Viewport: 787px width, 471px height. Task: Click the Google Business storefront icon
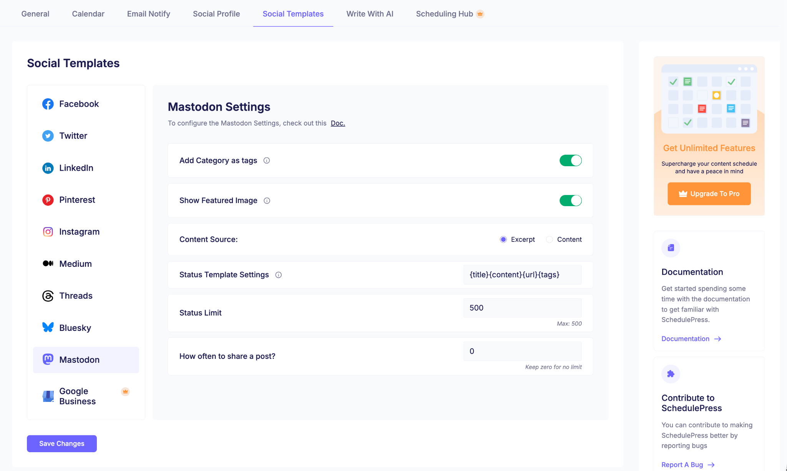[x=48, y=396]
